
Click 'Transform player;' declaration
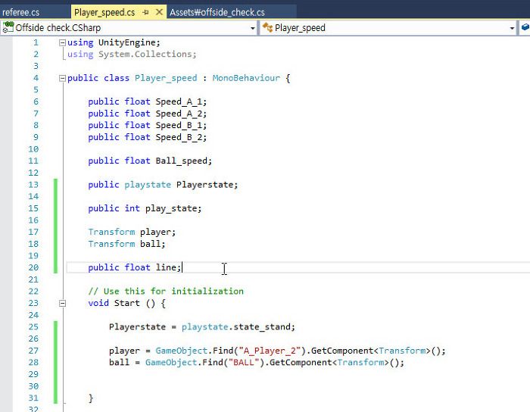132,233
